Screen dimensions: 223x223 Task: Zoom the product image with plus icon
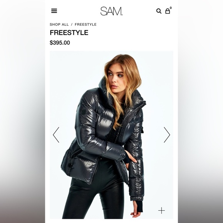(161, 210)
